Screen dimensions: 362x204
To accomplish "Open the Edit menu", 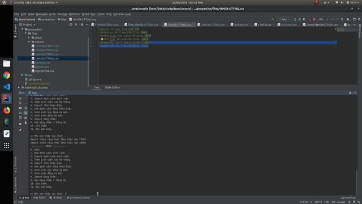I will pos(23,14).
